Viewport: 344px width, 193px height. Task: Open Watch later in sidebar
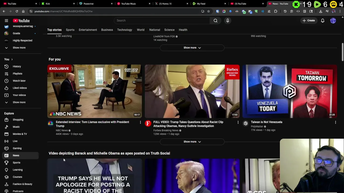tap(21, 81)
